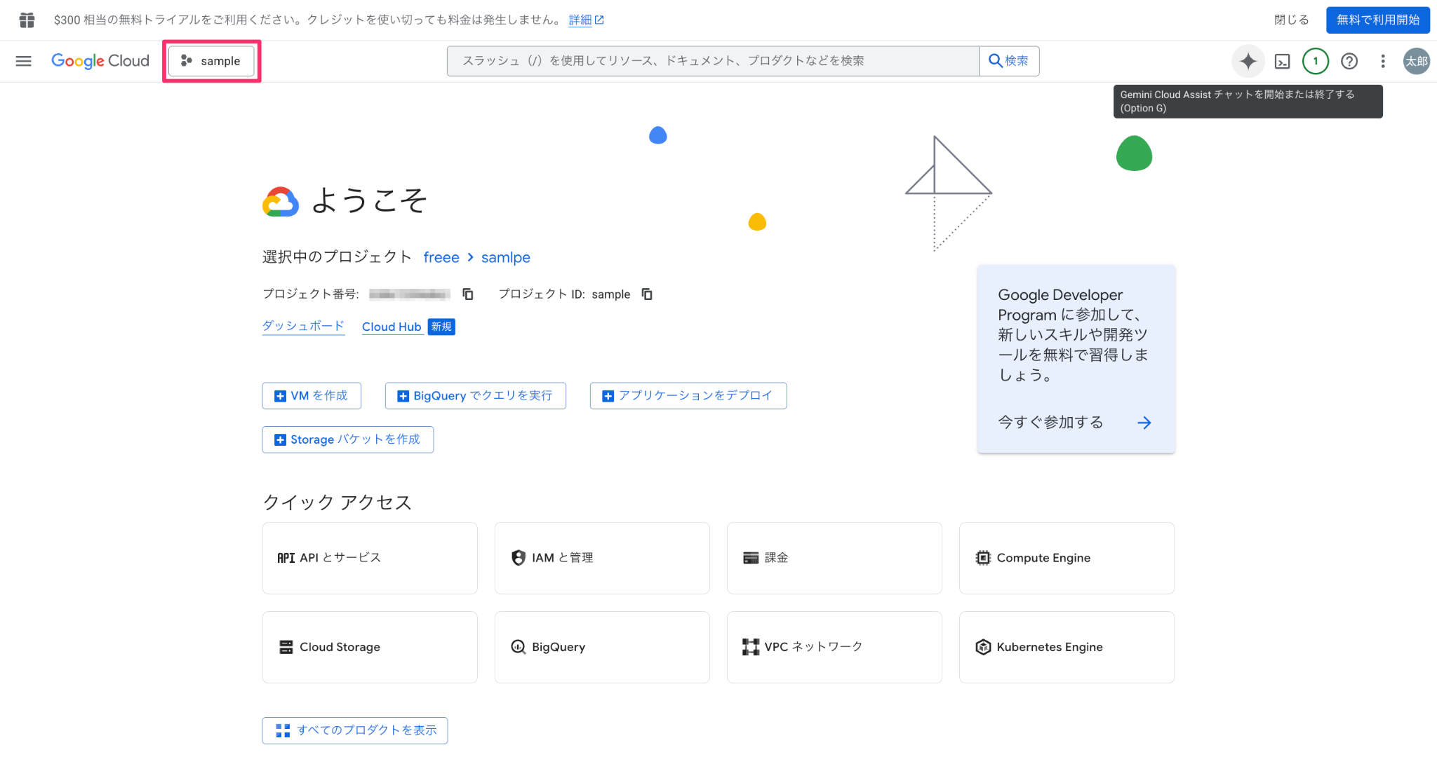Open API とサービス quick access card
Viewport: 1437px width, 778px height.
pyautogui.click(x=370, y=558)
